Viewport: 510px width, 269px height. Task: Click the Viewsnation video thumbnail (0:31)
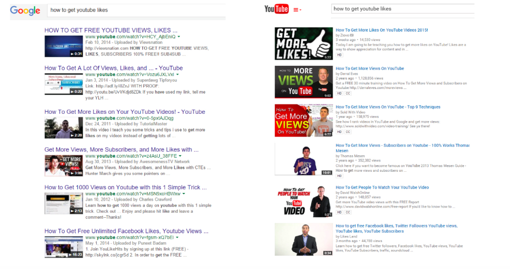pyautogui.click(x=64, y=46)
